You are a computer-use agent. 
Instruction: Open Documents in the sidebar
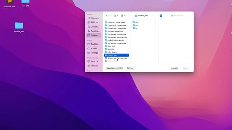tap(94, 27)
